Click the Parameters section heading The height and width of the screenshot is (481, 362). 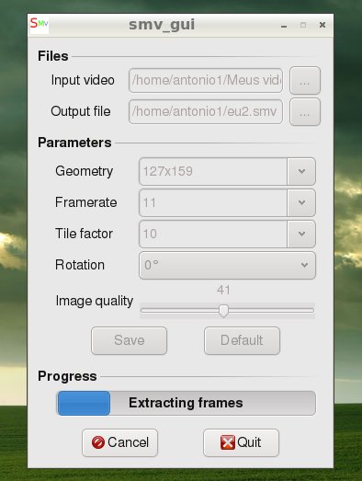(74, 143)
